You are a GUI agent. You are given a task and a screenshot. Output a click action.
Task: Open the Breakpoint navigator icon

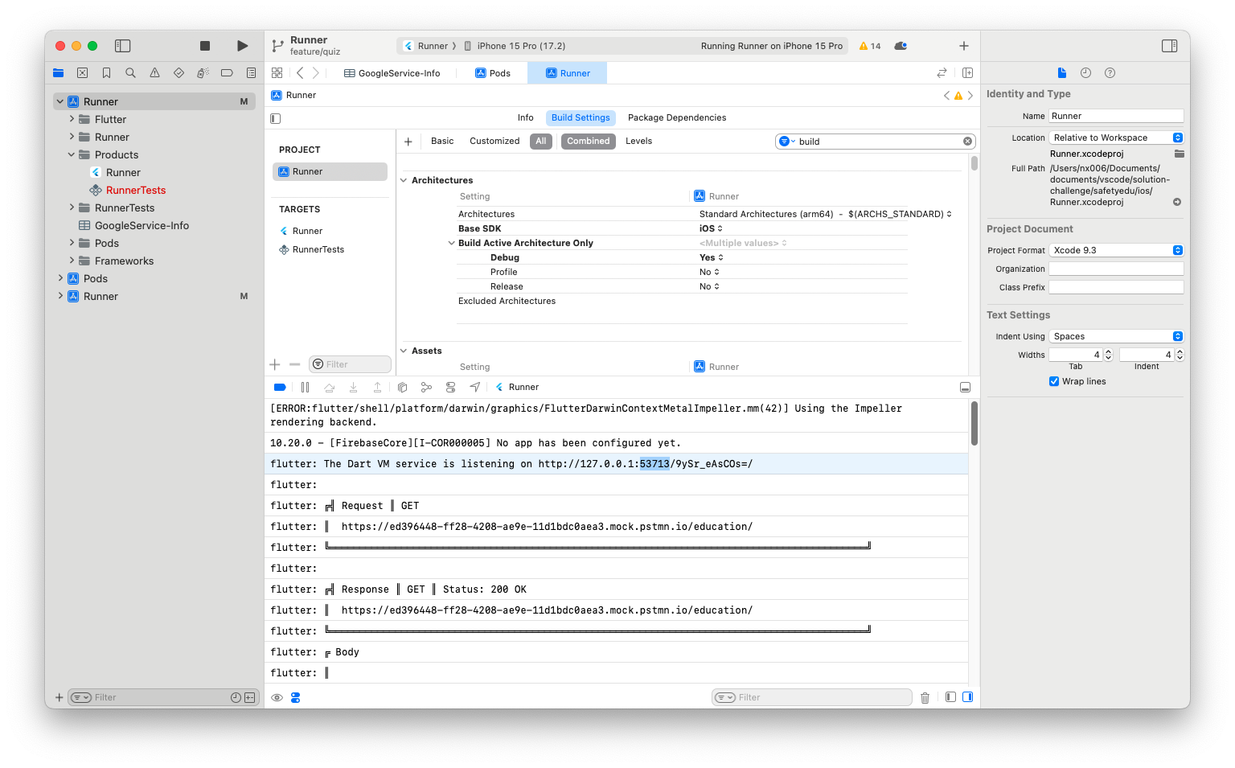[227, 73]
